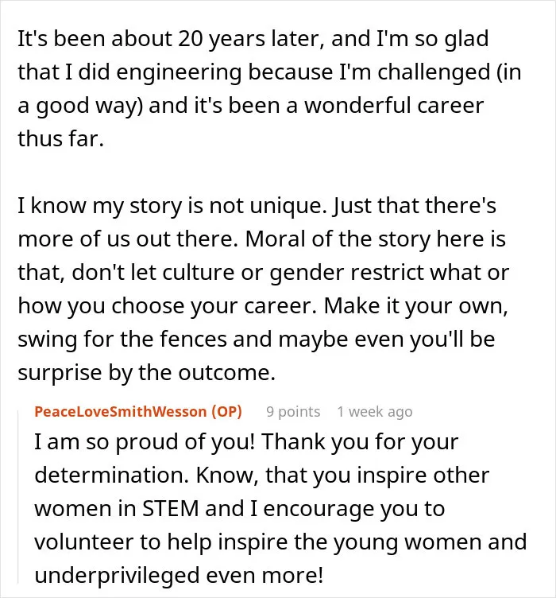The height and width of the screenshot is (598, 556).
Task: Click the paragraph starting "I know my story"
Action: click(263, 289)
